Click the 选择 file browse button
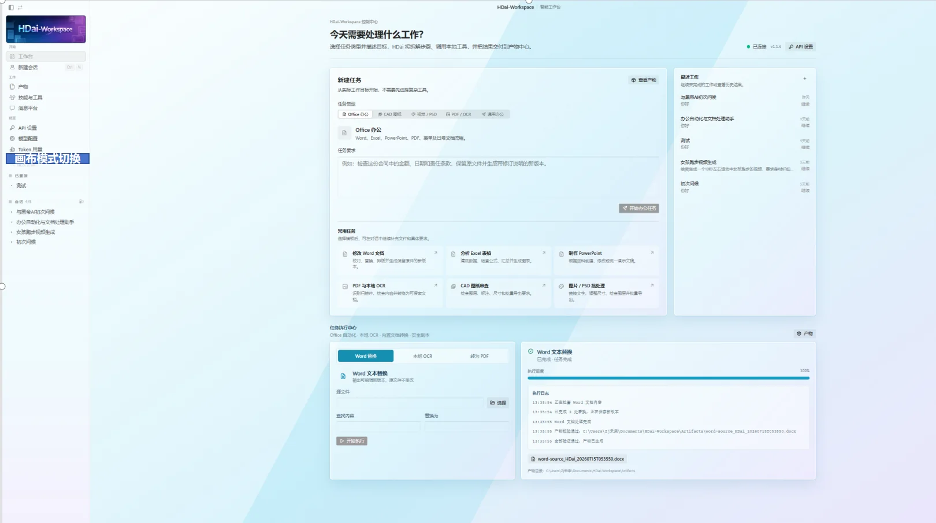The width and height of the screenshot is (936, 523). point(498,403)
